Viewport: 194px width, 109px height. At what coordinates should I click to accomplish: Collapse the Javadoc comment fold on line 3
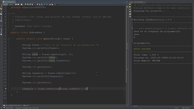(x=9, y=14)
